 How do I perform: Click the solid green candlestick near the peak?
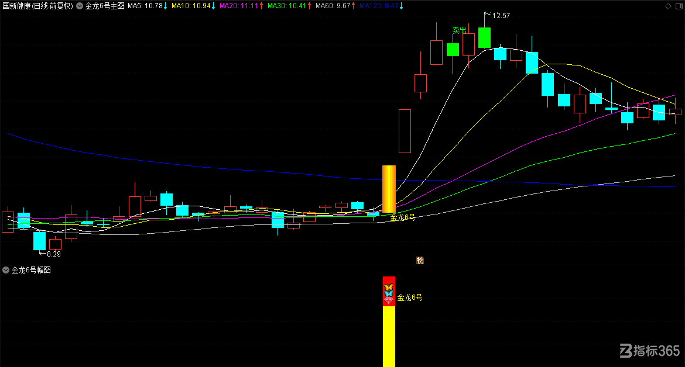coord(485,37)
